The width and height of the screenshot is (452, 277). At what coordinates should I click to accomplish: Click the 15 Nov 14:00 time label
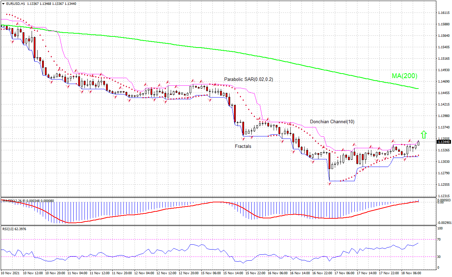tap(233, 273)
